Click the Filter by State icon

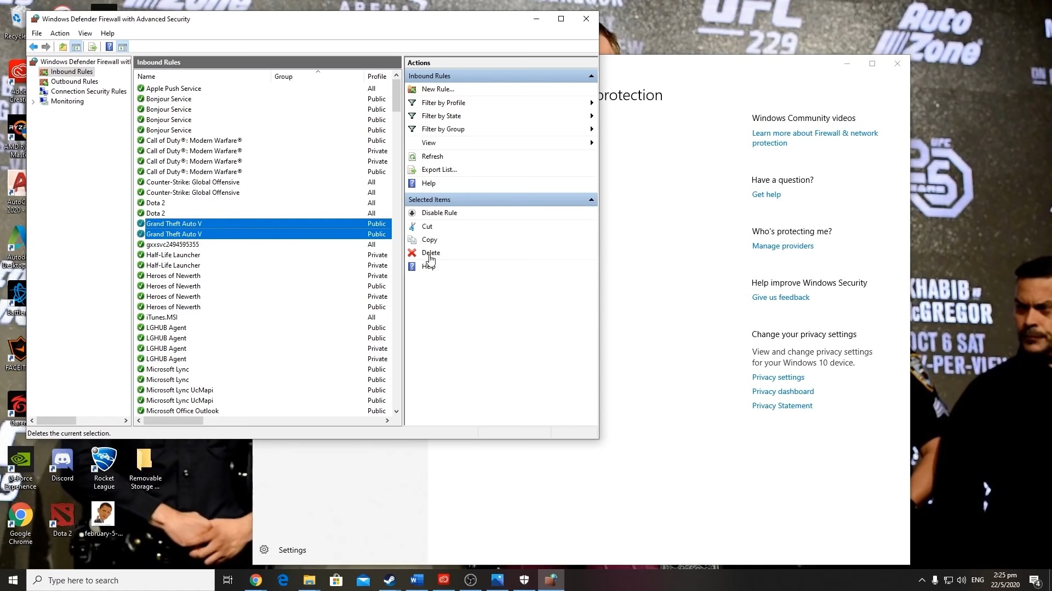click(x=413, y=115)
